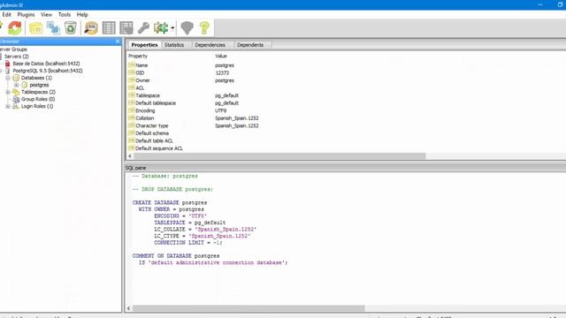This screenshot has height=318, width=566.
Task: Switch to the Statistics tab
Action: [x=174, y=45]
